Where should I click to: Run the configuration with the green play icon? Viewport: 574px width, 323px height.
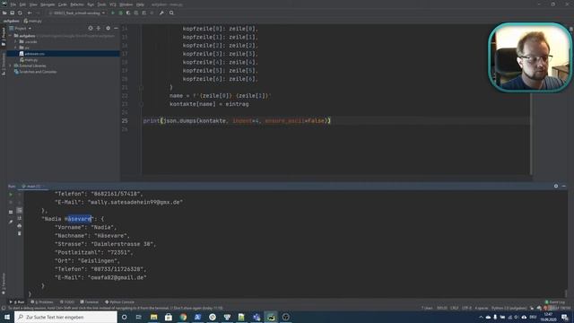tap(113, 13)
